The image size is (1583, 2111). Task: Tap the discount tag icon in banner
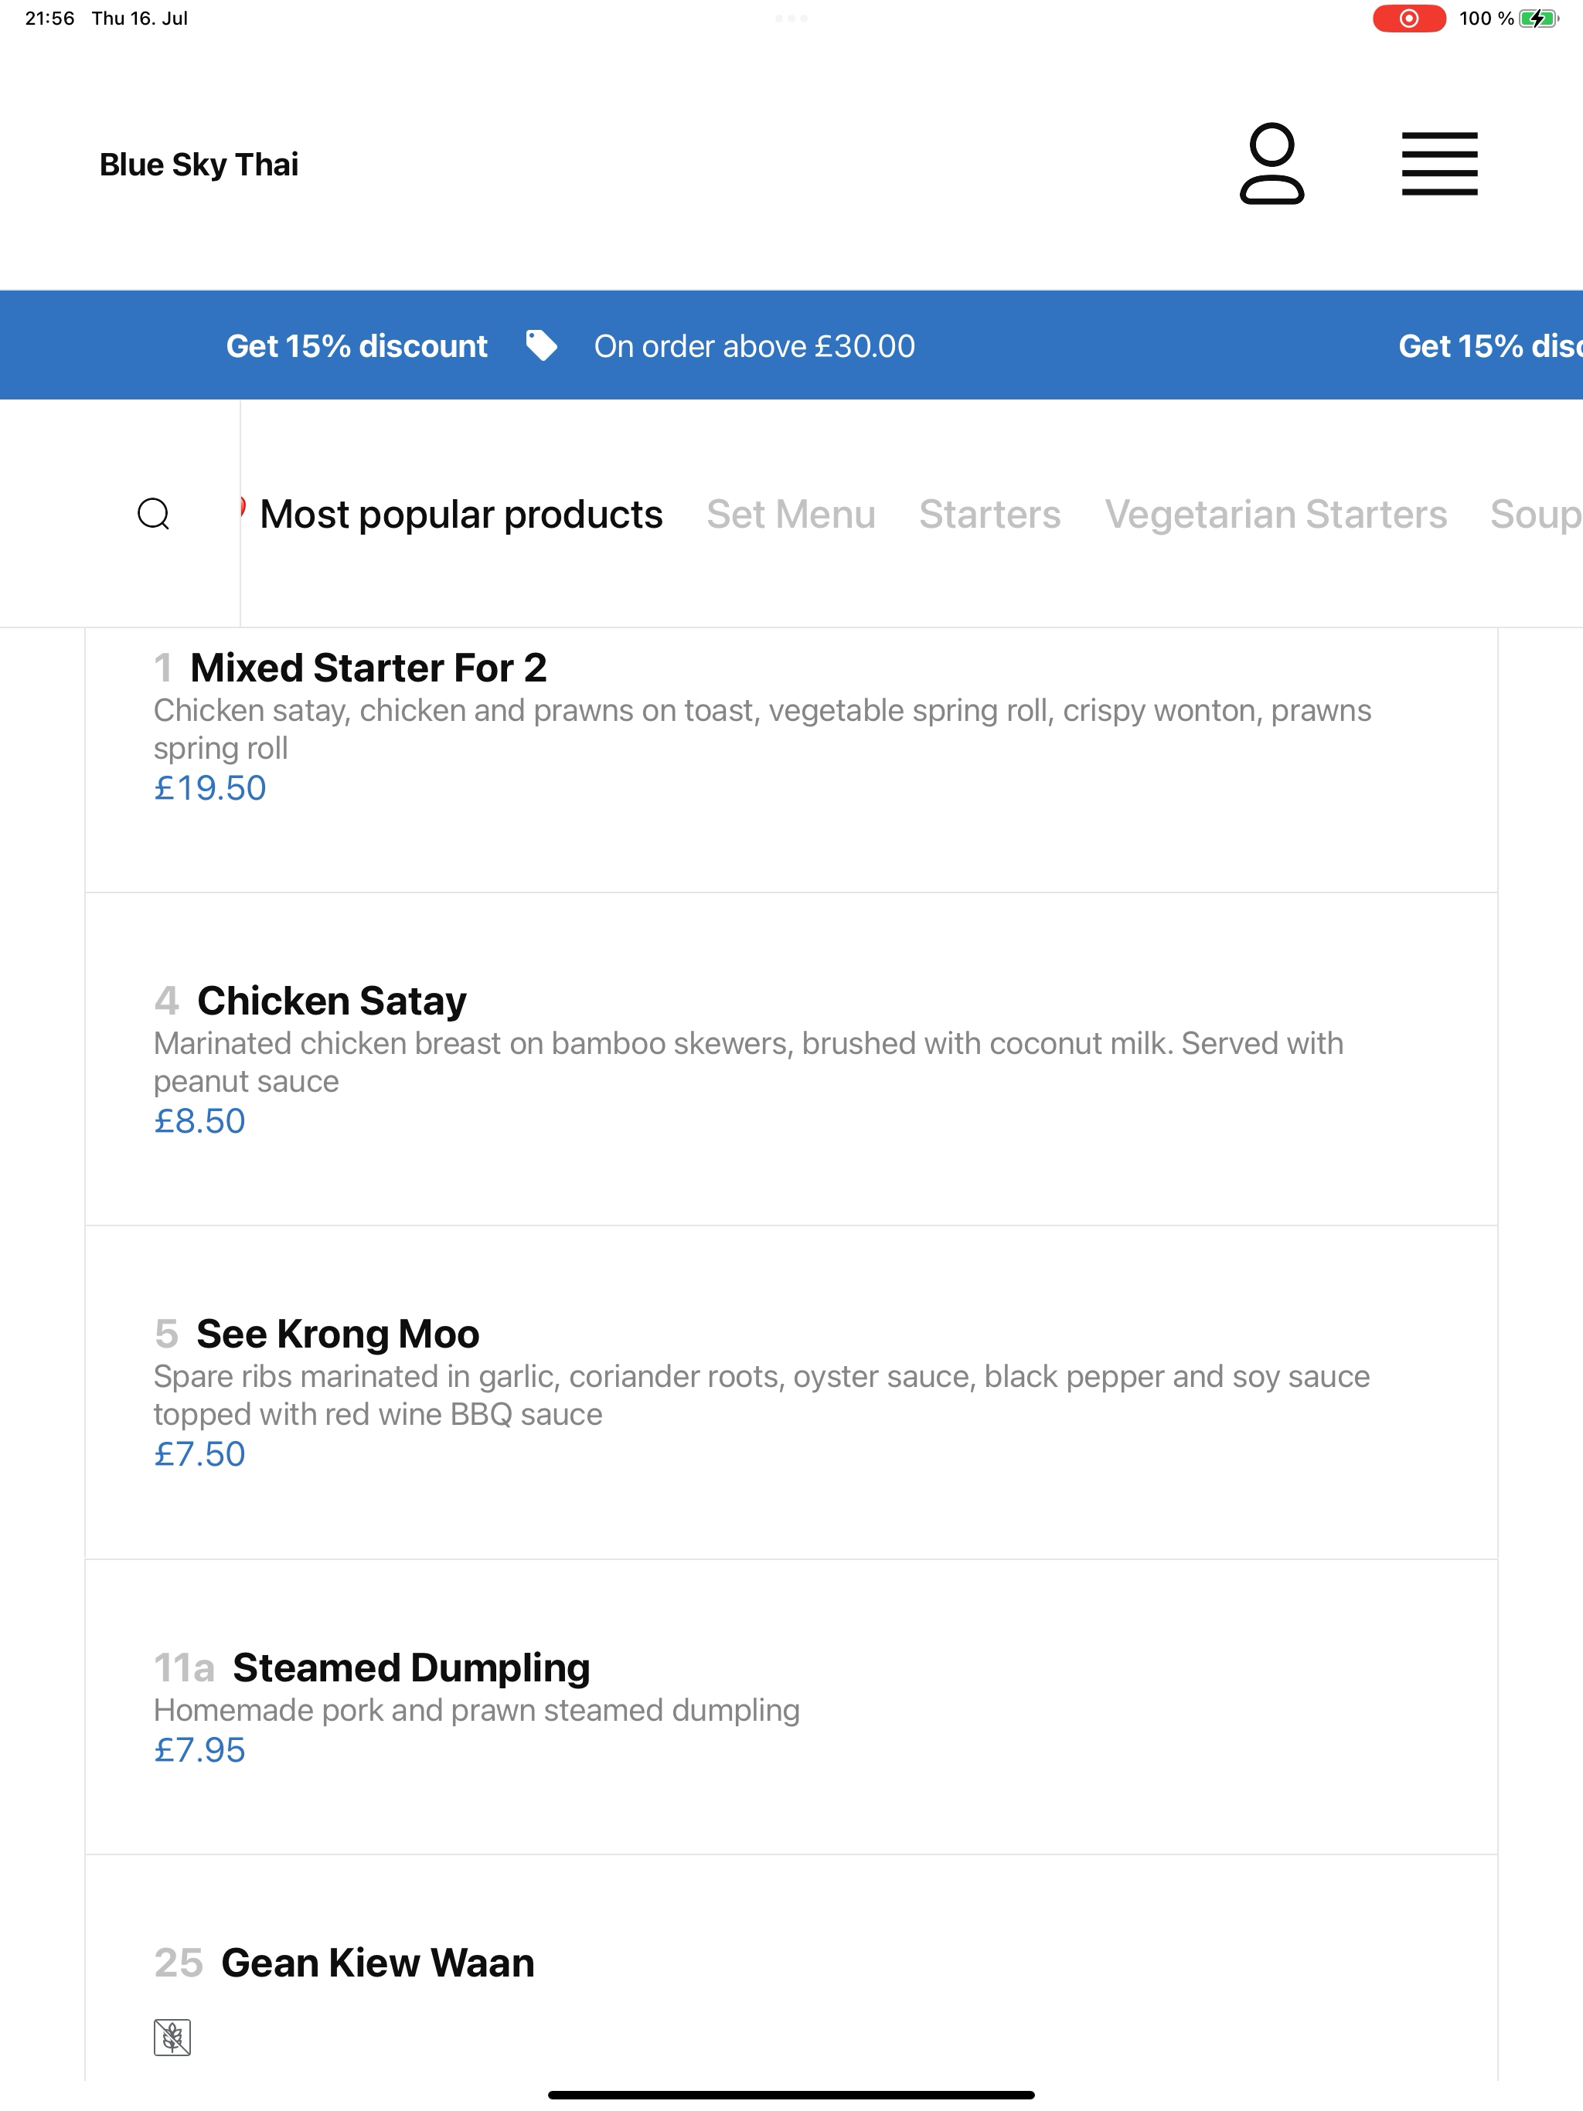point(541,345)
